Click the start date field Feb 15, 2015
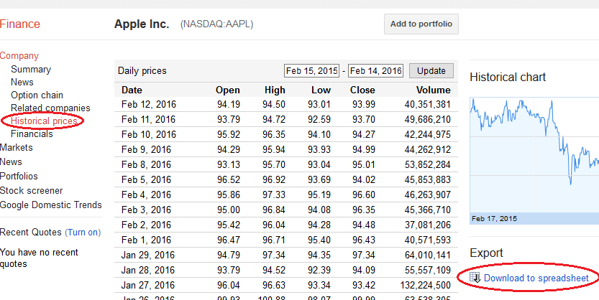The image size is (599, 300). (x=312, y=71)
